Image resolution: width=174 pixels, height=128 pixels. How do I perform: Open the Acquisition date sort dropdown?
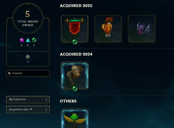pos(28,109)
